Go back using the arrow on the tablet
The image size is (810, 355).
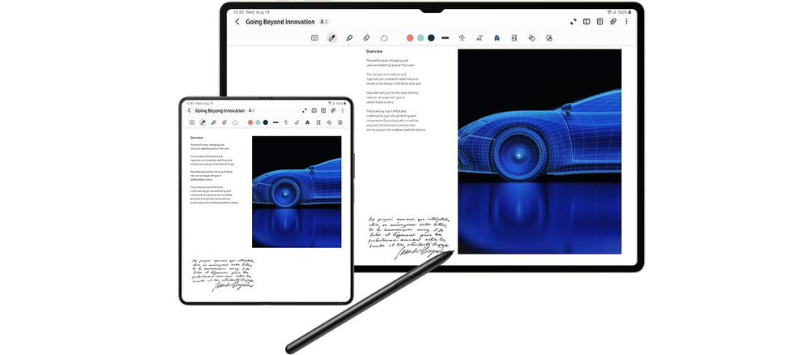pos(237,22)
